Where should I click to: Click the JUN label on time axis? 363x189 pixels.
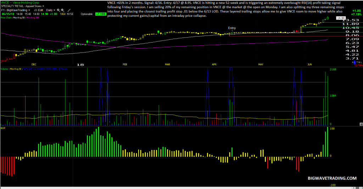(310, 65)
